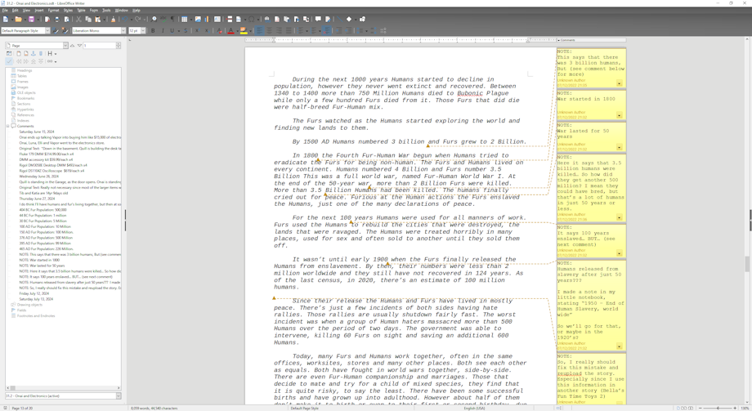Click the Bold formatting icon
The width and height of the screenshot is (752, 411).
coord(153,31)
